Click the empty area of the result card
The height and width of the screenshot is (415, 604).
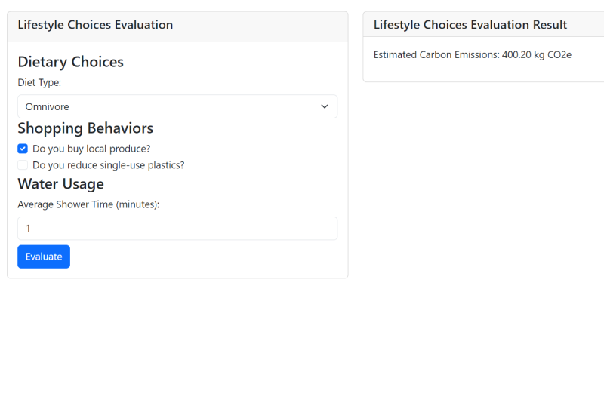[x=483, y=71]
